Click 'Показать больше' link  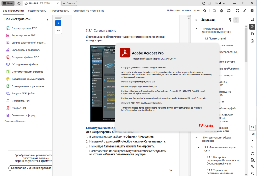(15, 121)
